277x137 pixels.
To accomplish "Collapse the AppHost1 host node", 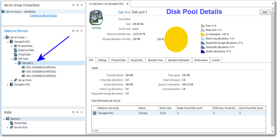I will point(4,119).
